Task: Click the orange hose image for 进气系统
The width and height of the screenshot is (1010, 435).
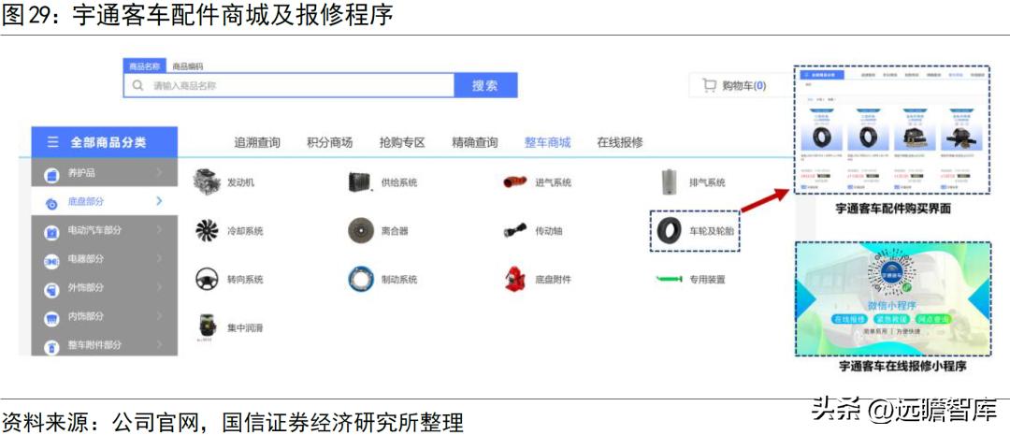Action: click(x=515, y=181)
